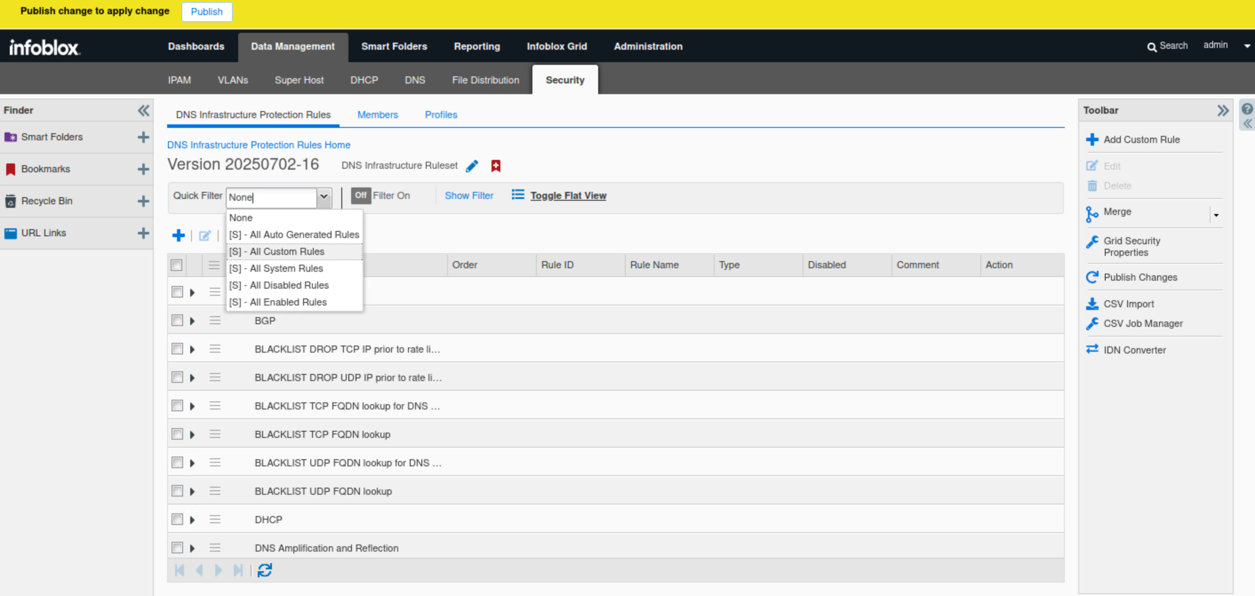Open DNS Infrastructure Protection Rules Home link
This screenshot has width=1255, height=596.
click(259, 145)
